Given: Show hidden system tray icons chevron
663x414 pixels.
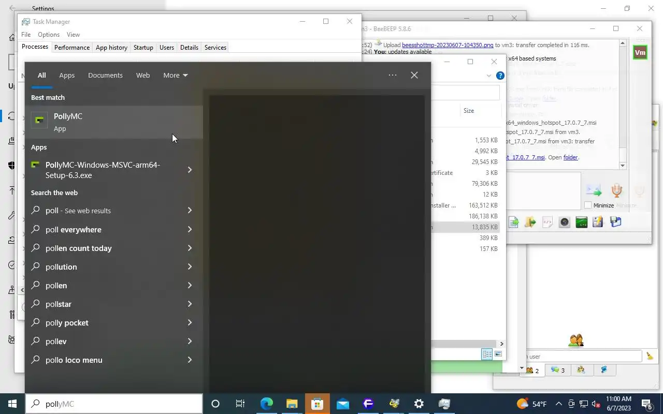Looking at the screenshot, I should point(559,404).
